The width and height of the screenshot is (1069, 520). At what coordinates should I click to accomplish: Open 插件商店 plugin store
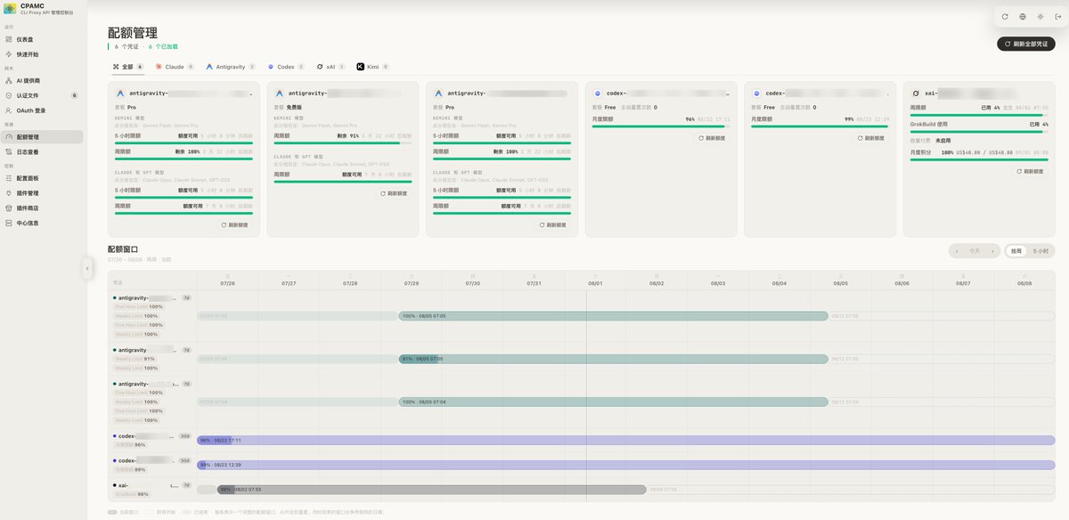click(x=42, y=207)
